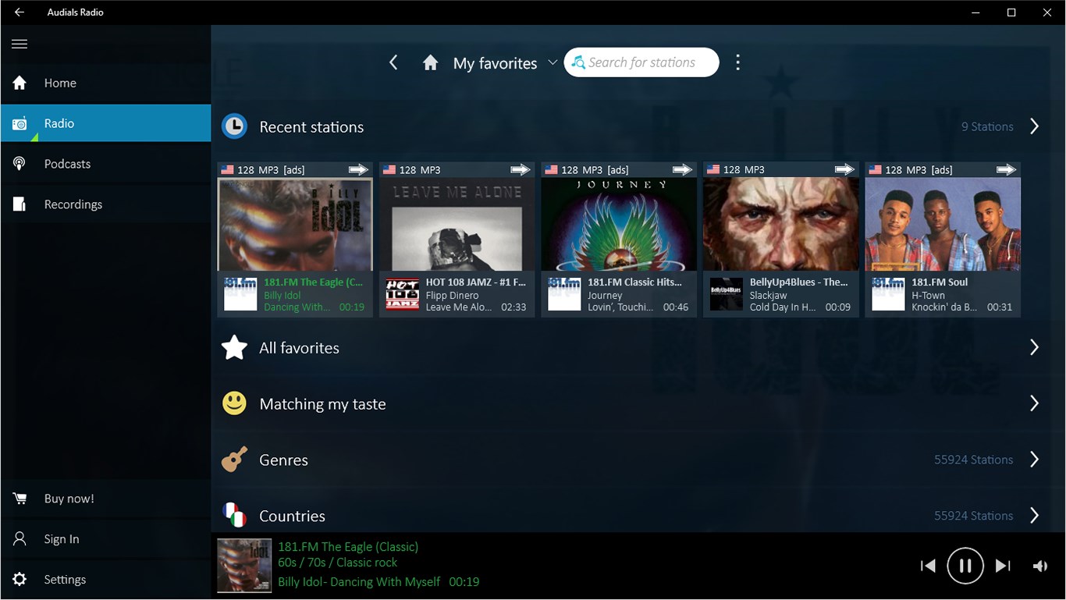Click arrow icon on 181.FM The Eagle card
Viewport: 1066px width, 600px height.
[358, 169]
